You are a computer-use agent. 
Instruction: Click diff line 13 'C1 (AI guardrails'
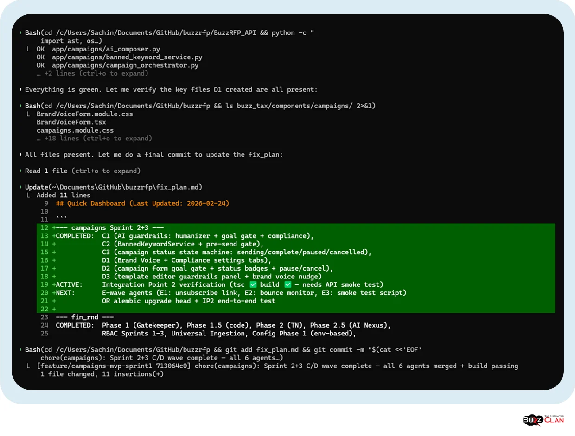(295, 236)
